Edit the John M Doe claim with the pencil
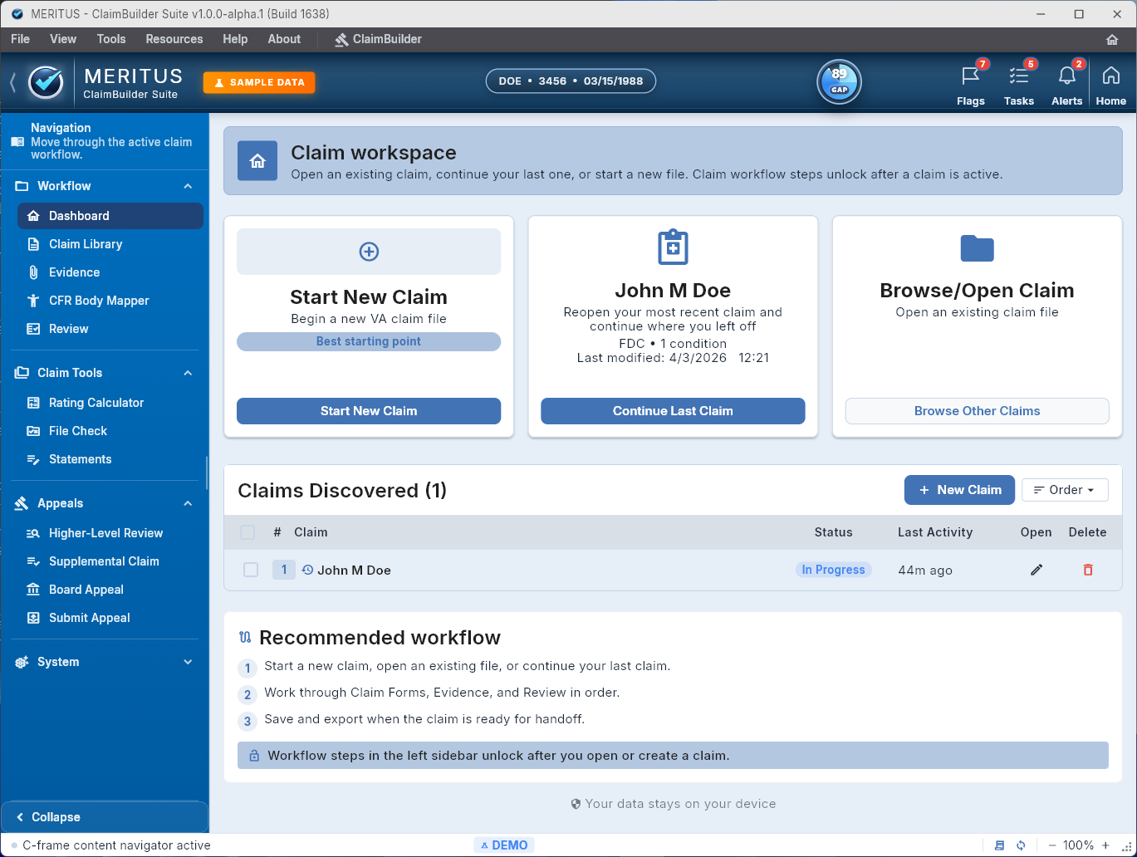 tap(1036, 570)
